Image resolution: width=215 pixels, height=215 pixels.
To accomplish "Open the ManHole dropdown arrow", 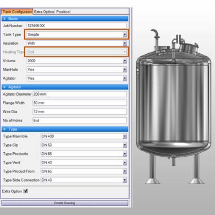I will (x=124, y=70).
